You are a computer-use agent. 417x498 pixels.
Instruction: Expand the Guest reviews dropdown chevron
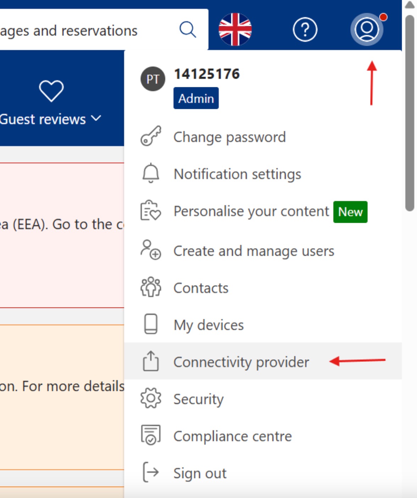tap(96, 118)
